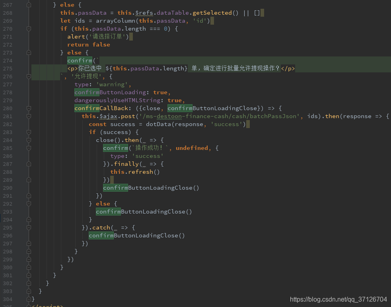Click the 'catch' method on line 295
The height and width of the screenshot is (307, 391).
click(x=101, y=228)
